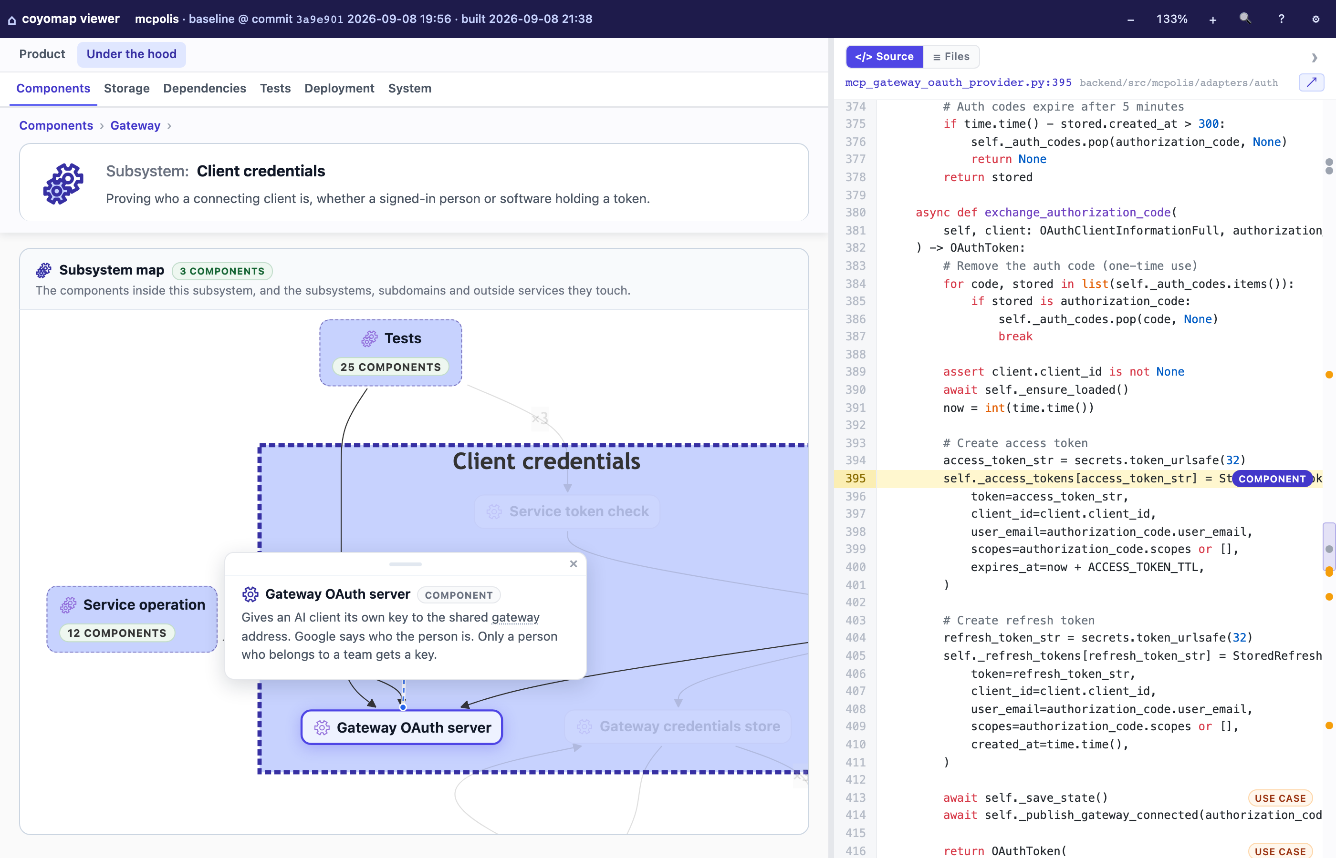
Task: Collapse the source panel chevron
Action: pyautogui.click(x=1314, y=57)
